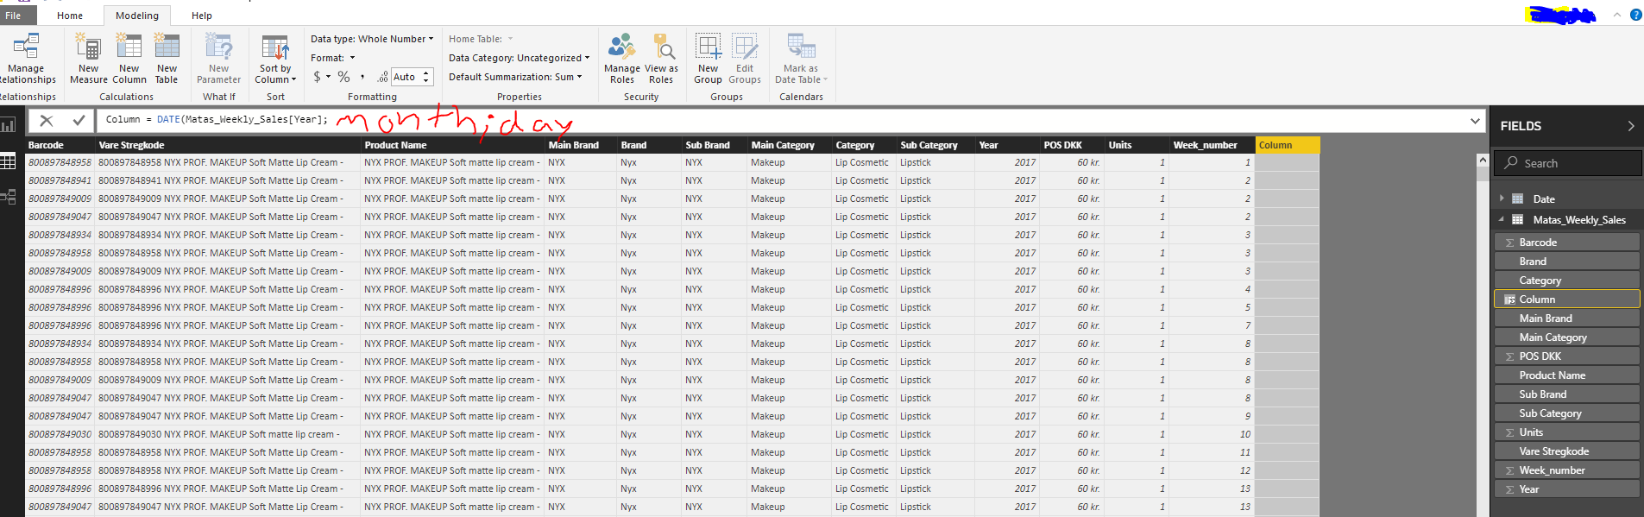Image resolution: width=1644 pixels, height=517 pixels.
Task: Select the POS DKK field
Action: point(1567,356)
